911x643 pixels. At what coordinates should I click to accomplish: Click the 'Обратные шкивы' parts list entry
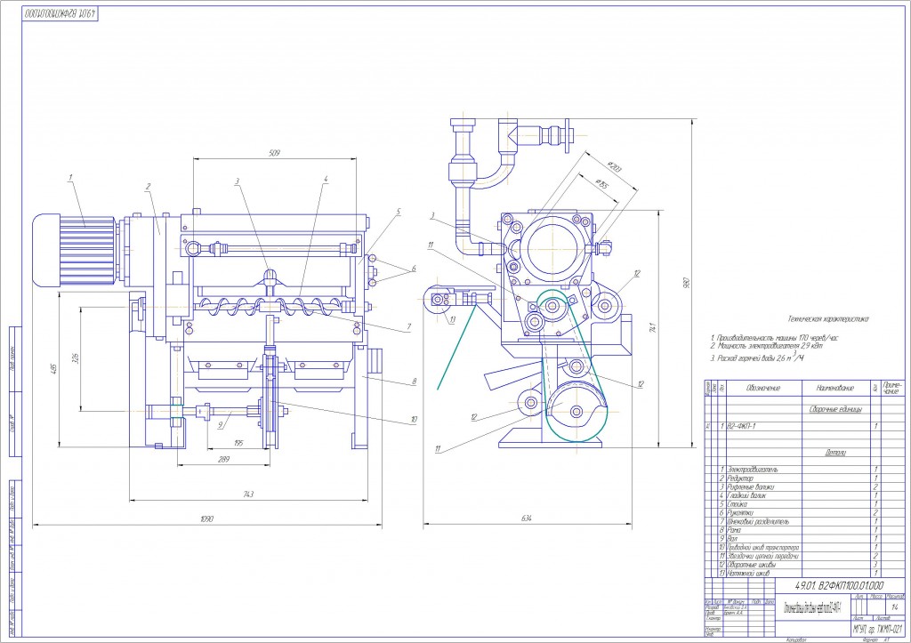tap(751, 565)
